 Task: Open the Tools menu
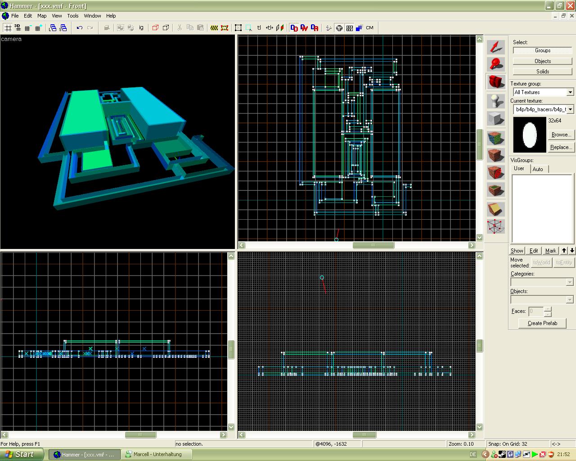73,16
